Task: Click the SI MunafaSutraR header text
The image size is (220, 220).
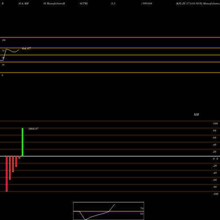Action: click(54, 4)
